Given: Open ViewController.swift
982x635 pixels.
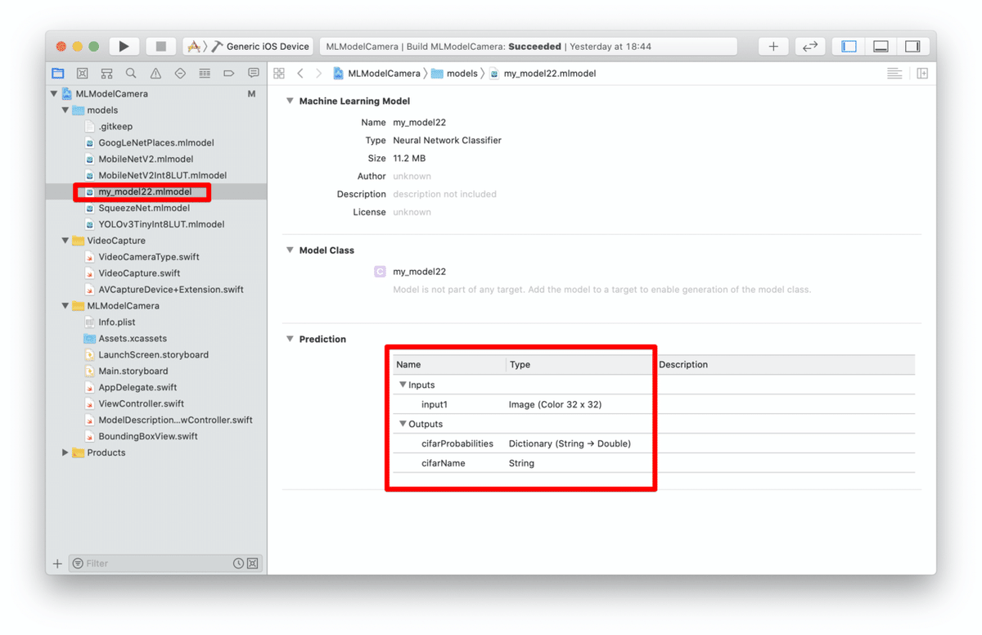Looking at the screenshot, I should [141, 403].
